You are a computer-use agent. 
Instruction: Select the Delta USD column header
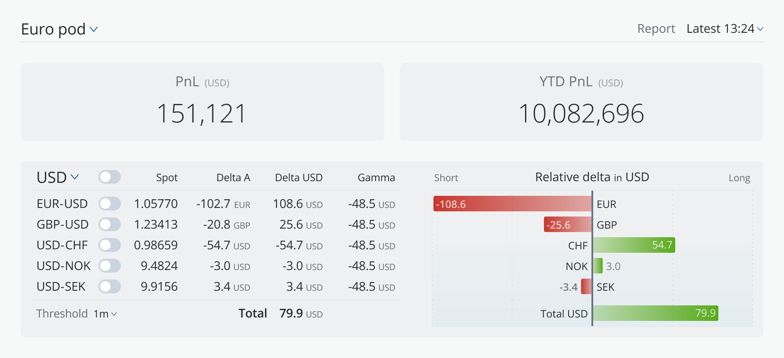pos(299,178)
